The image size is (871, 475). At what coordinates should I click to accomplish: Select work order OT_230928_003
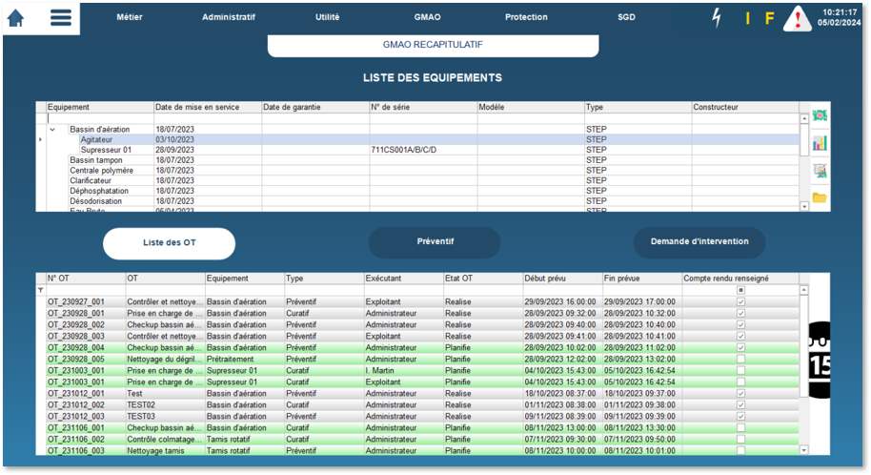pos(422,336)
